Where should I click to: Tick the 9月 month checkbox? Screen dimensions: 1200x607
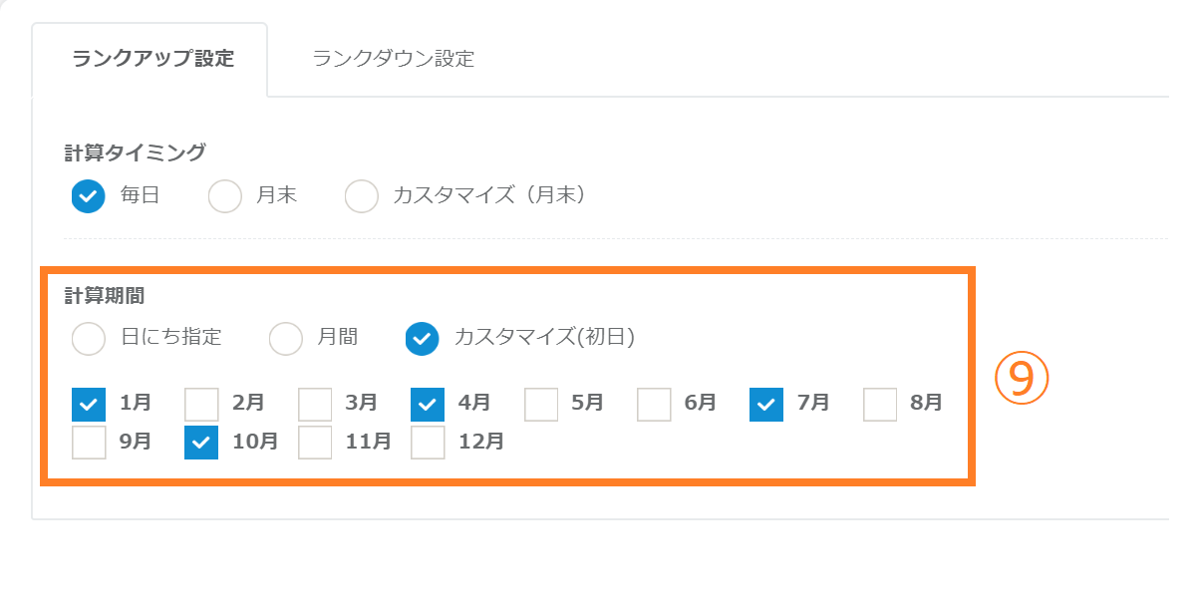[x=89, y=442]
